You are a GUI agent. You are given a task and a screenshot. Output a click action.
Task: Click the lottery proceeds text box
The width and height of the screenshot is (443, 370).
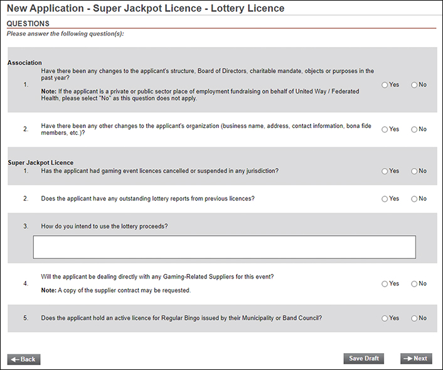point(225,247)
